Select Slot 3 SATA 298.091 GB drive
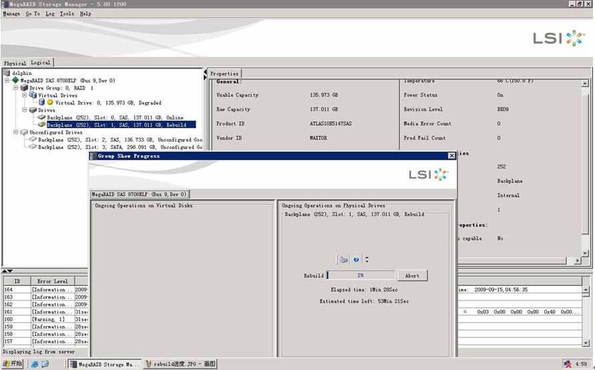This screenshot has width=595, height=370. 120,147
